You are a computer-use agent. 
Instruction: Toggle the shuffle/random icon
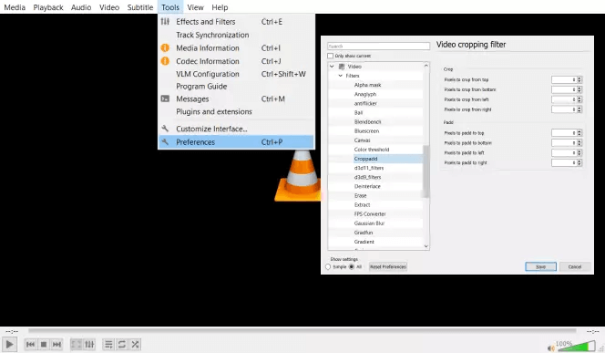tap(135, 344)
